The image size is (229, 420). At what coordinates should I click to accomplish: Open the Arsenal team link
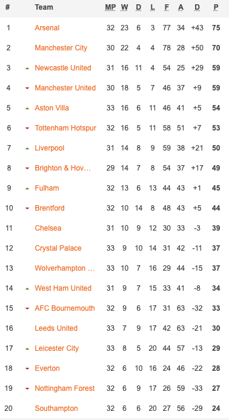coord(47,28)
